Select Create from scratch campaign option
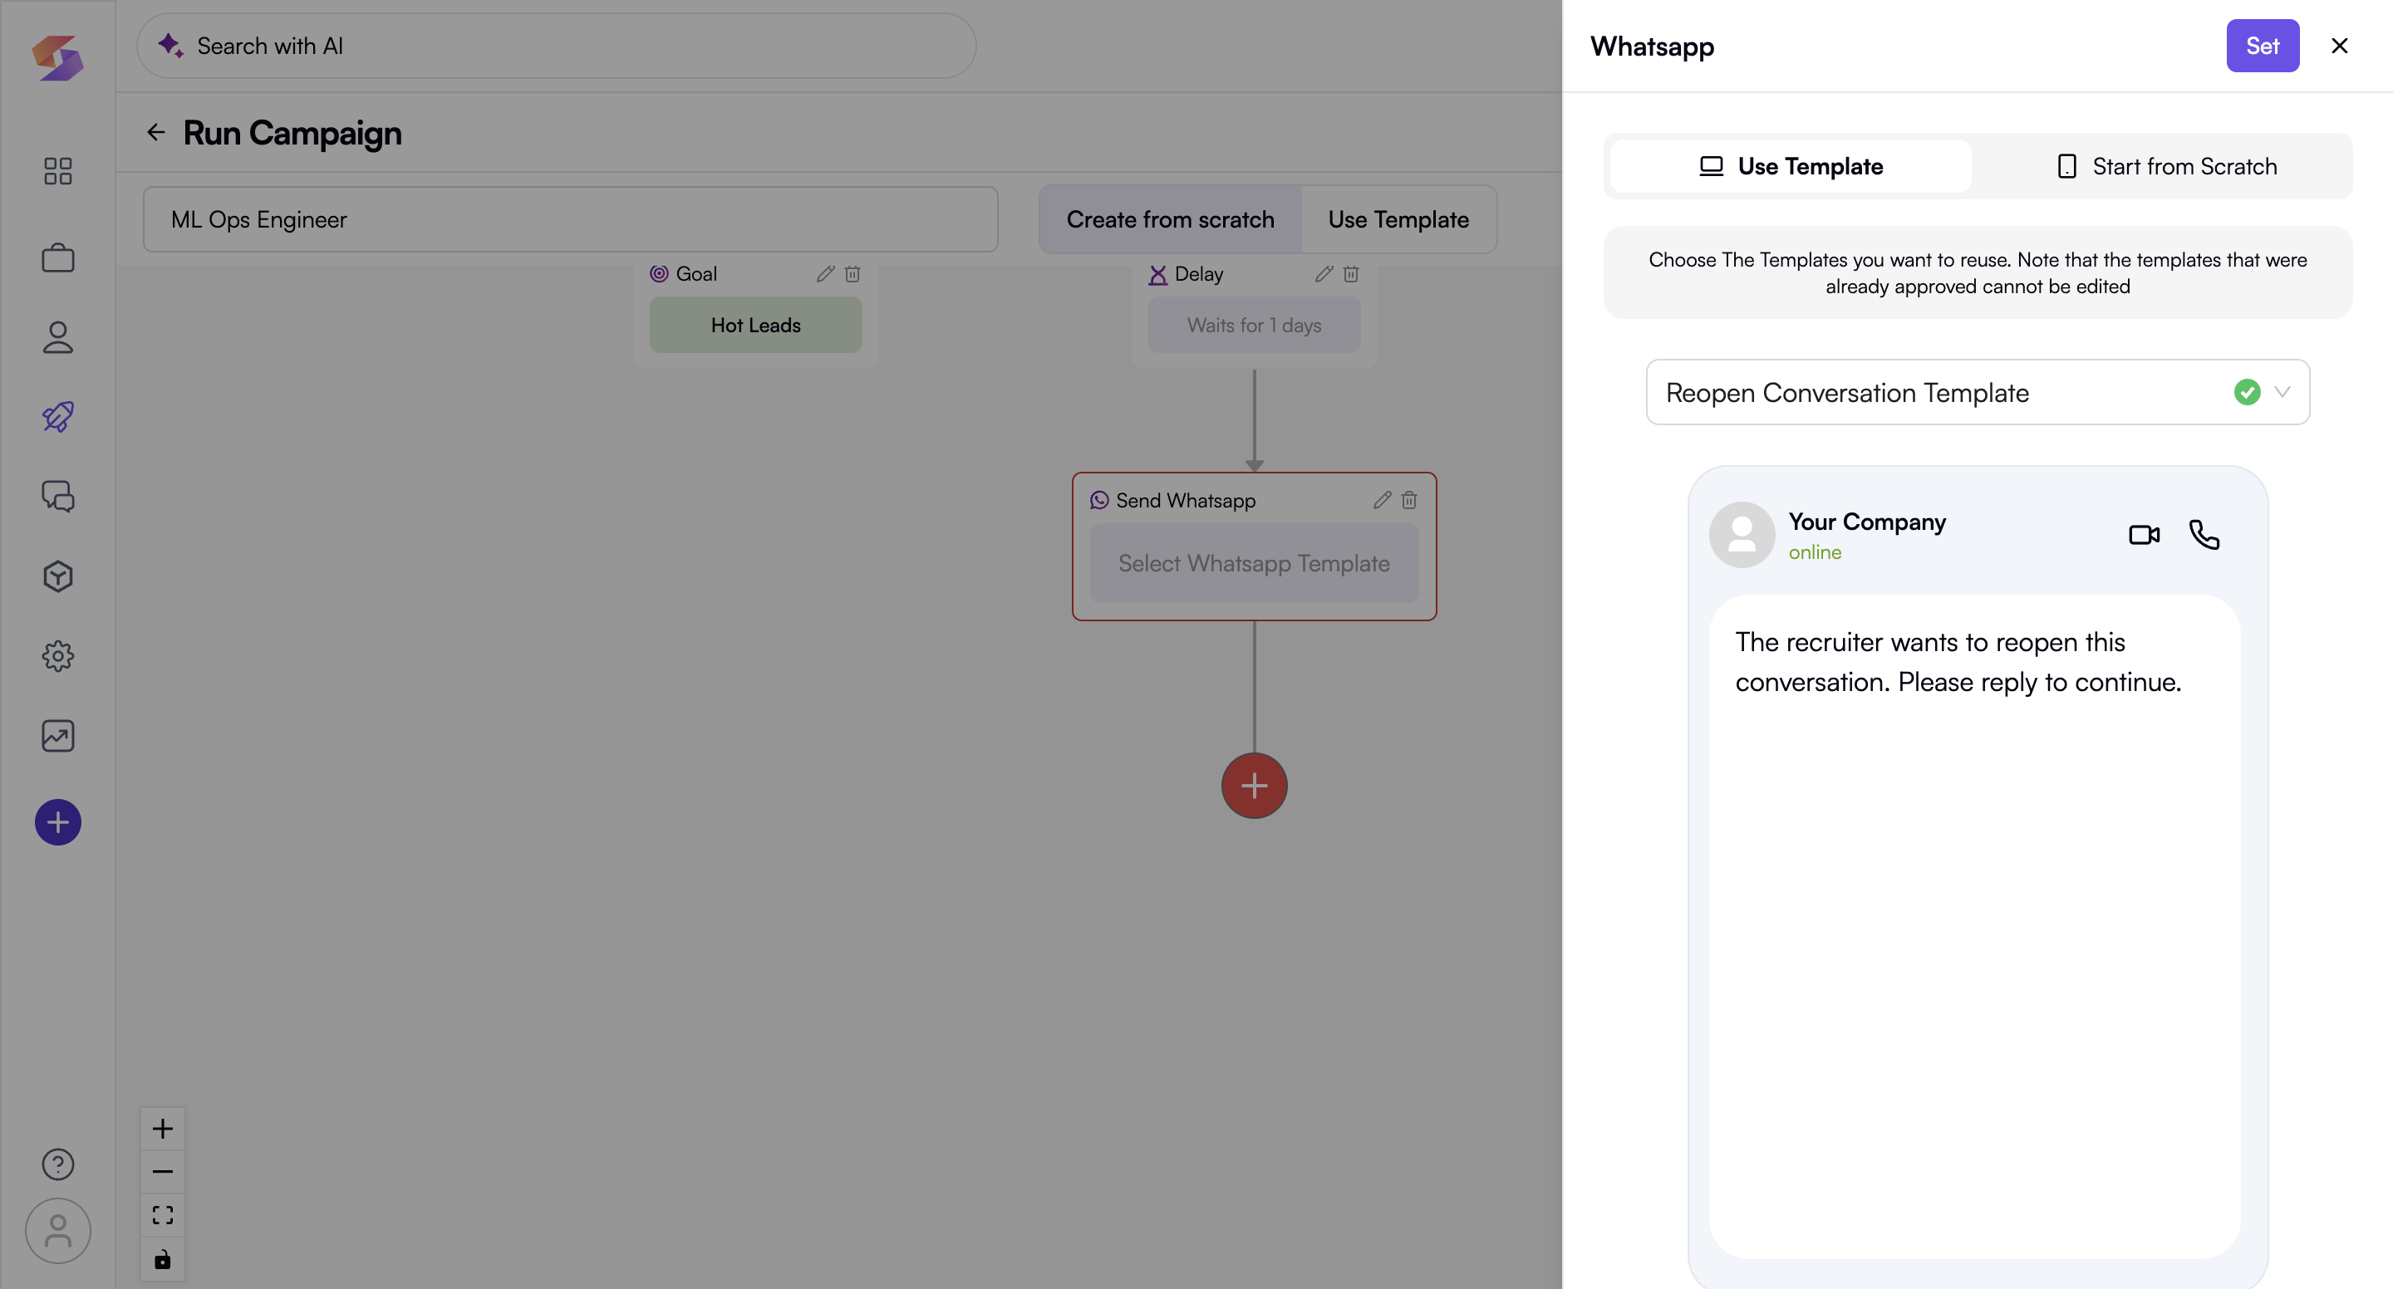This screenshot has height=1289, width=2393. click(1170, 219)
